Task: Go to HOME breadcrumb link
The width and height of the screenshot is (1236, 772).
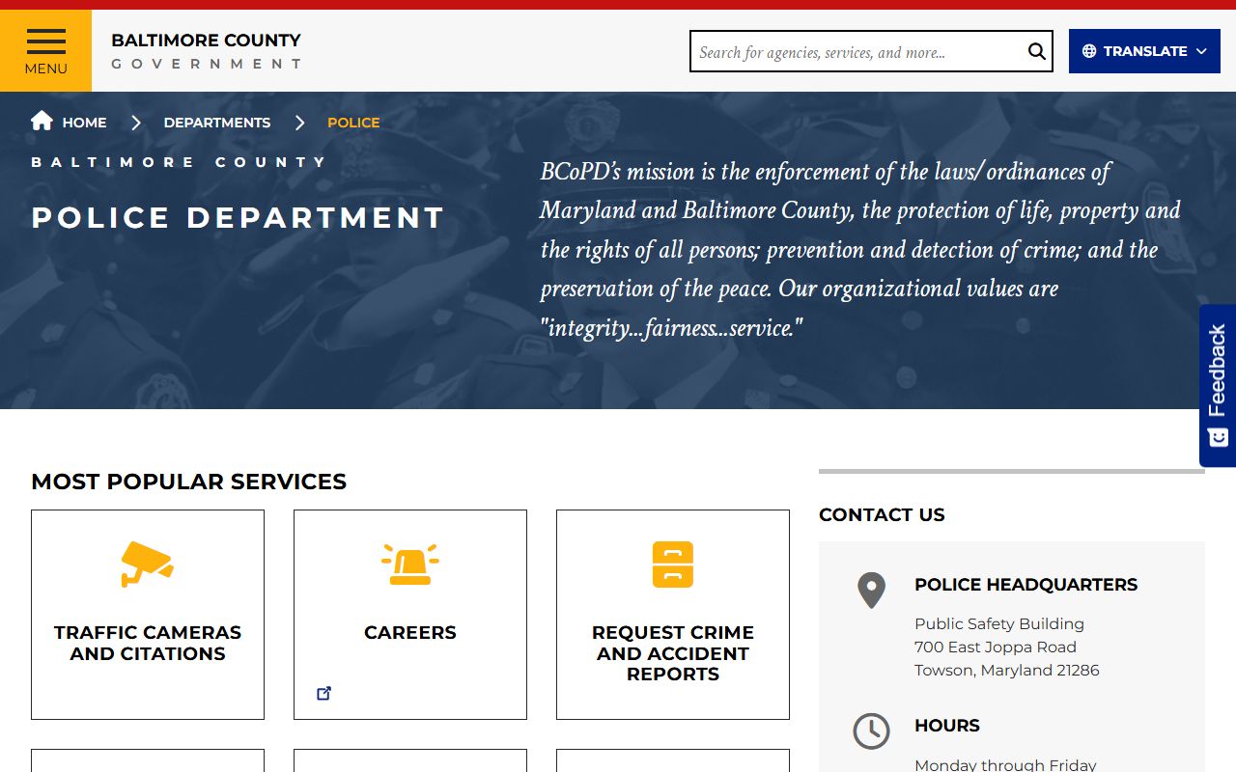Action: pyautogui.click(x=84, y=123)
